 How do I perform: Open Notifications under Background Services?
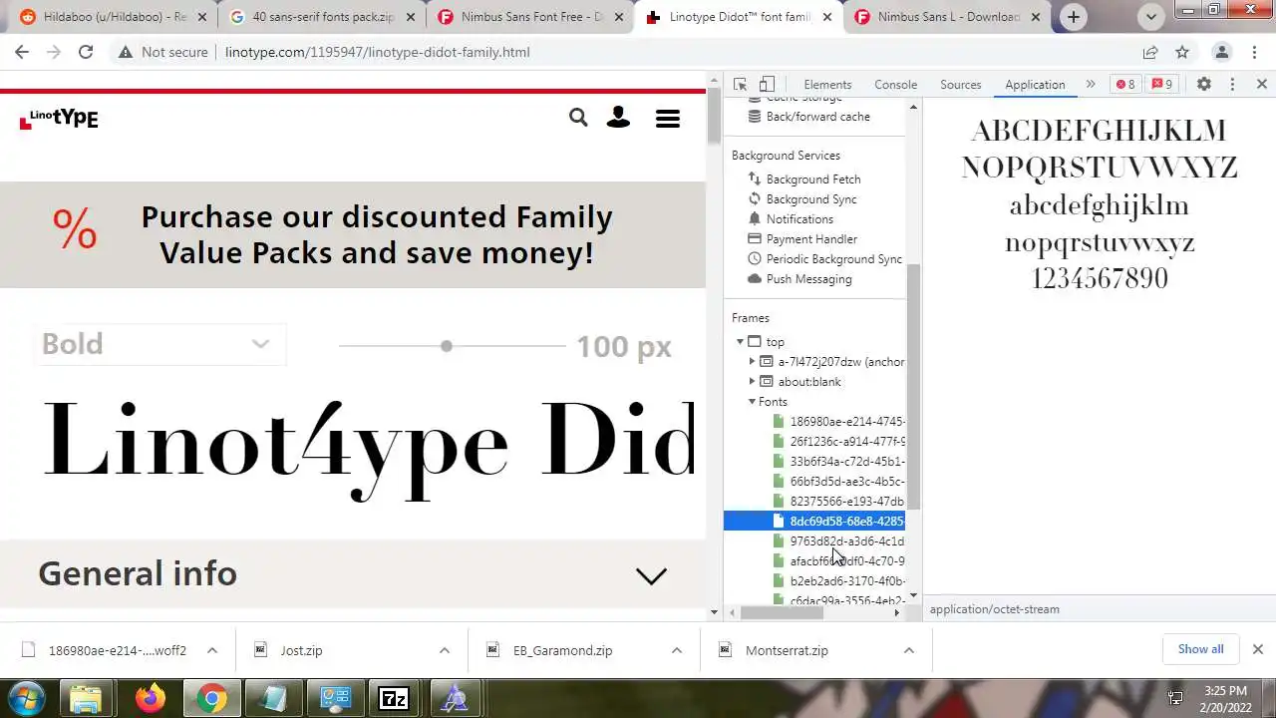pos(799,219)
